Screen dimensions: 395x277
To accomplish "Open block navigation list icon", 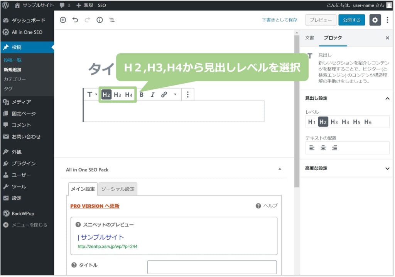I will (112, 20).
